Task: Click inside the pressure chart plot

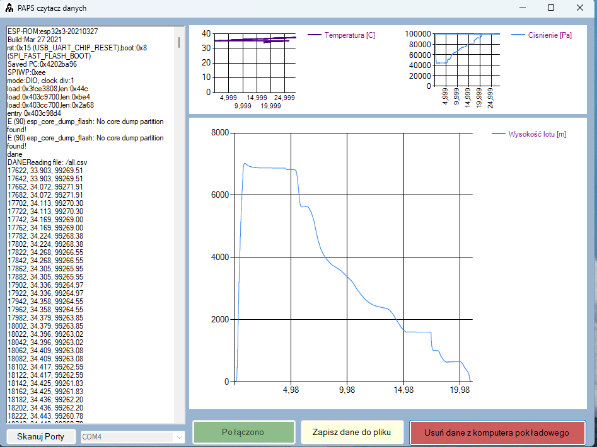Action: point(467,60)
